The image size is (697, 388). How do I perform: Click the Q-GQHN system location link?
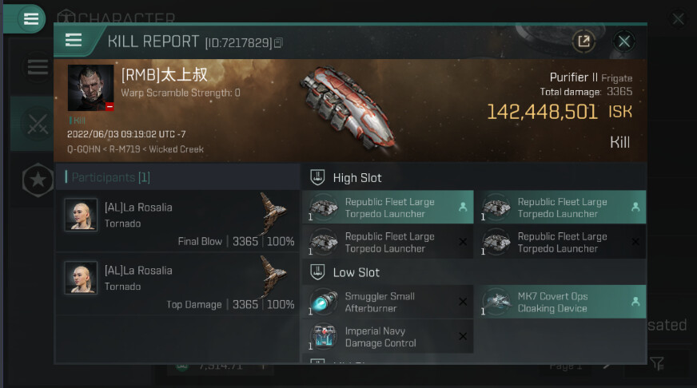coord(84,149)
